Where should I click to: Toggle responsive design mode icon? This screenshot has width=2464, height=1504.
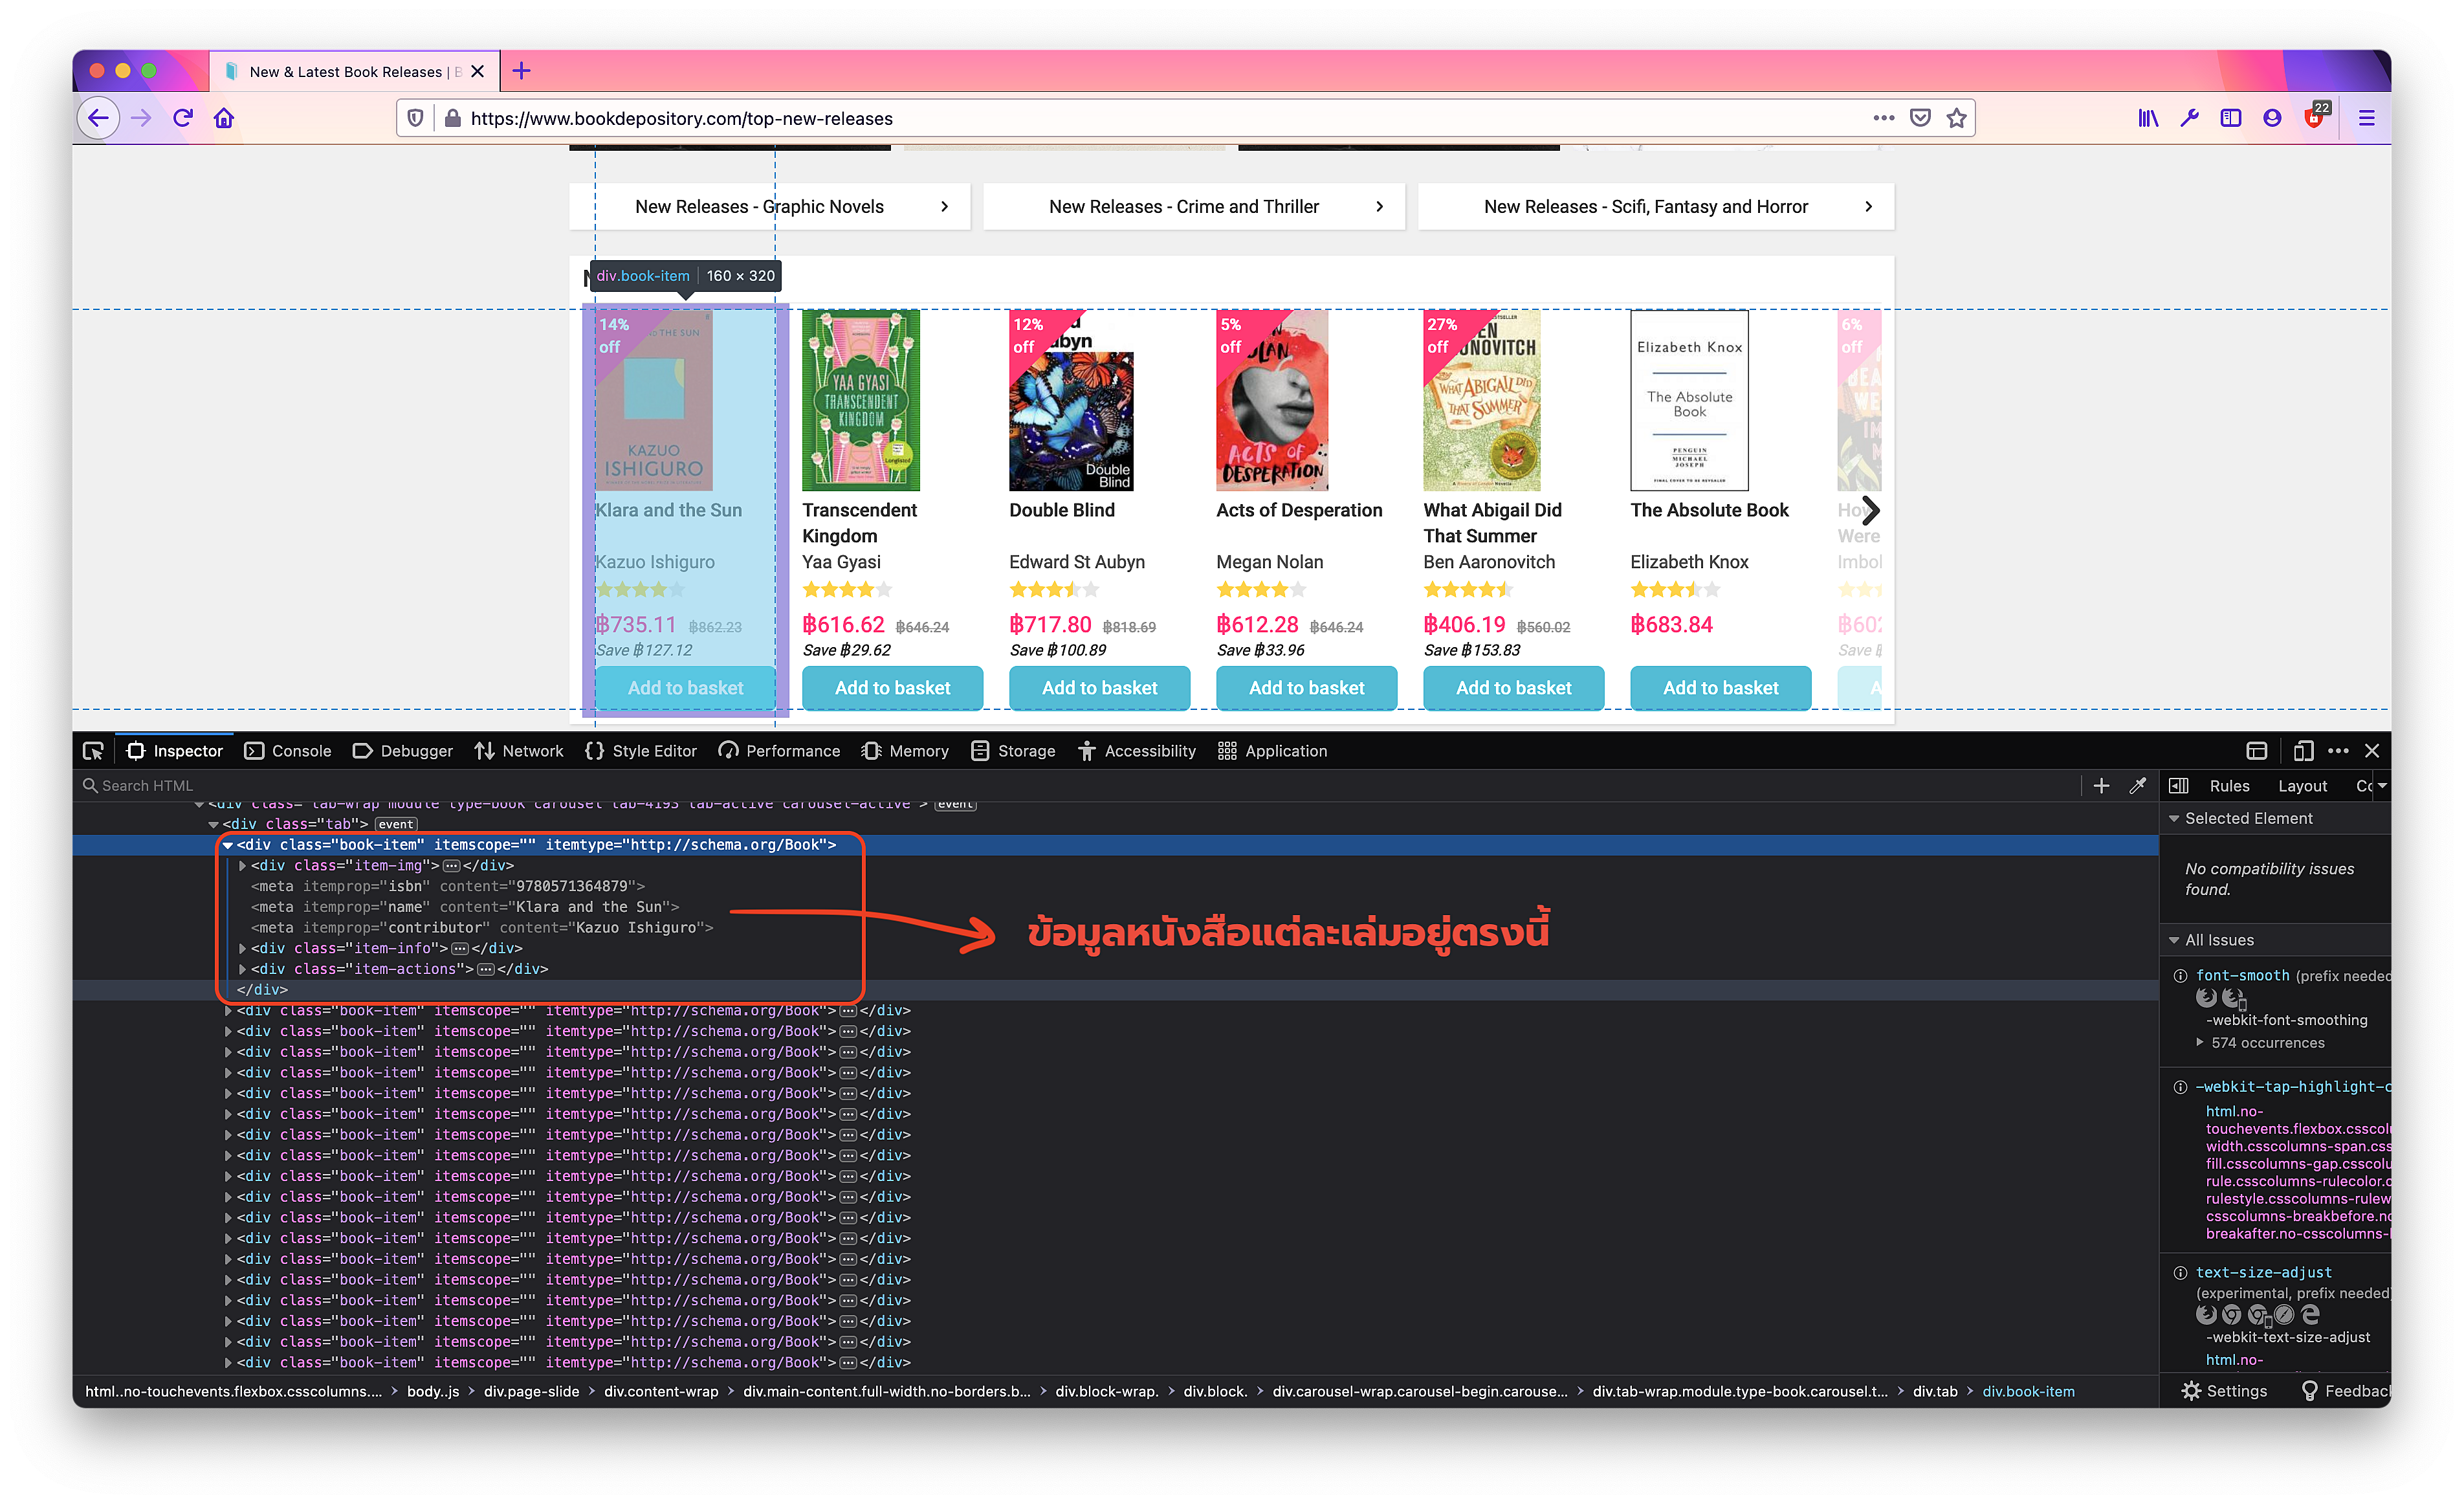(x=2303, y=751)
